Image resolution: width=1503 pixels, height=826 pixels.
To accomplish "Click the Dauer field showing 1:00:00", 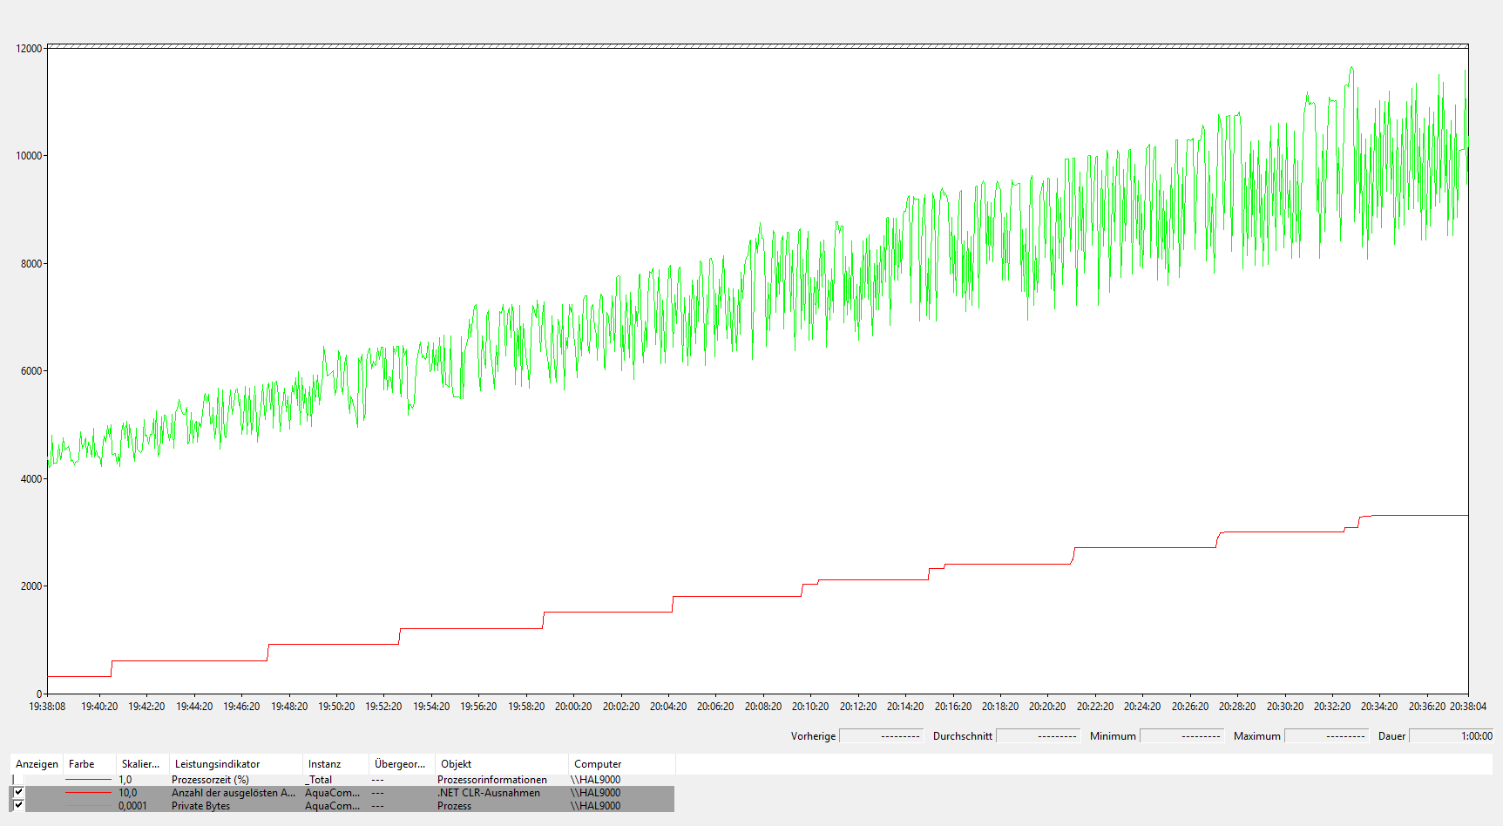I will click(1451, 736).
